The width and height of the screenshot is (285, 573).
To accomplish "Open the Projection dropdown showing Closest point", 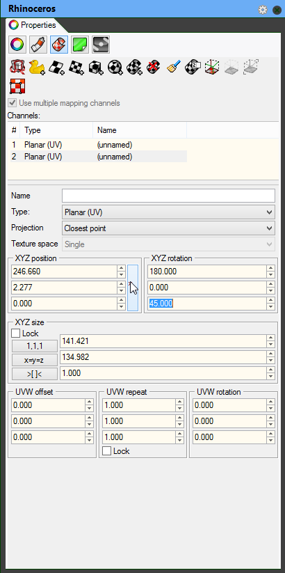I will pyautogui.click(x=168, y=228).
